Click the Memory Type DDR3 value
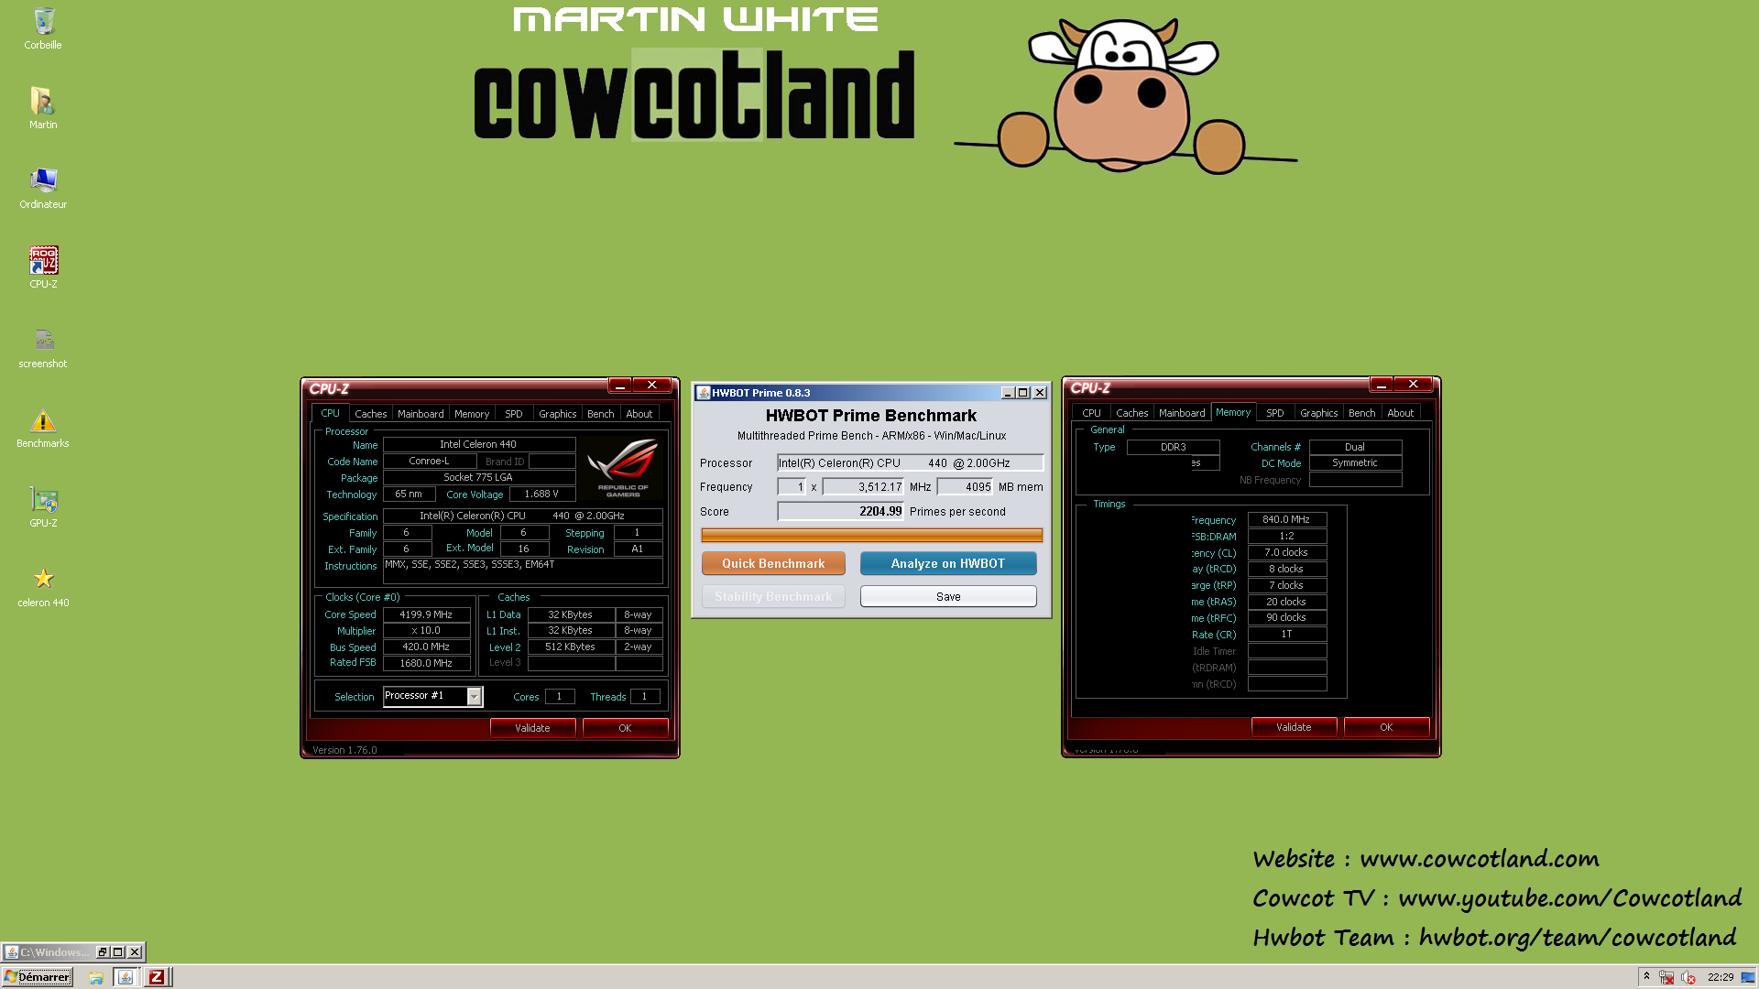The width and height of the screenshot is (1759, 989). click(1173, 447)
